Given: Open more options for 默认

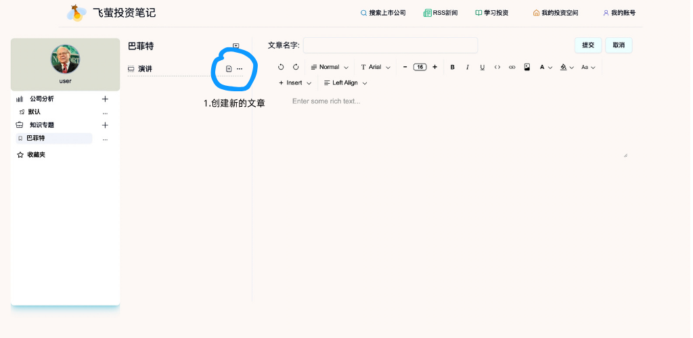Looking at the screenshot, I should [105, 113].
